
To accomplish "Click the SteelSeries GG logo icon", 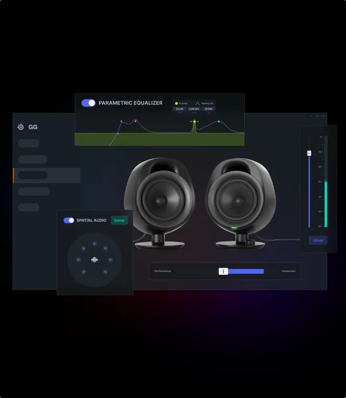I will 21,127.
